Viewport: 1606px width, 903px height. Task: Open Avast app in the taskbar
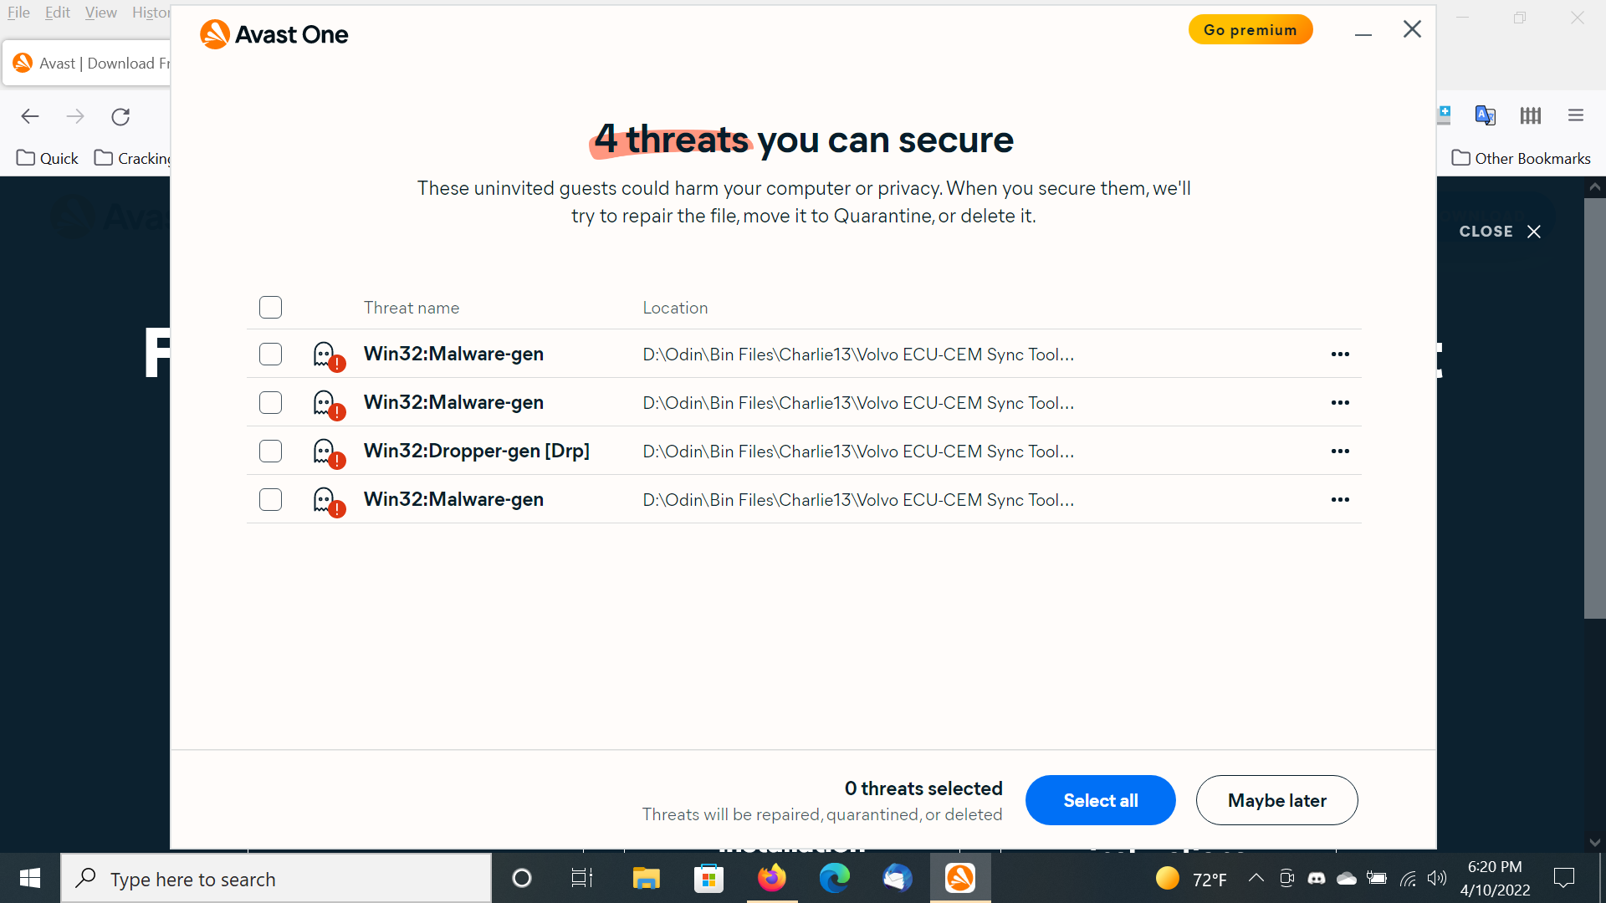click(960, 878)
